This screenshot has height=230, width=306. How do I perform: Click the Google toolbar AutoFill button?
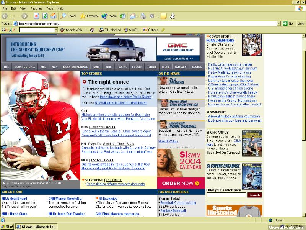click(x=130, y=30)
